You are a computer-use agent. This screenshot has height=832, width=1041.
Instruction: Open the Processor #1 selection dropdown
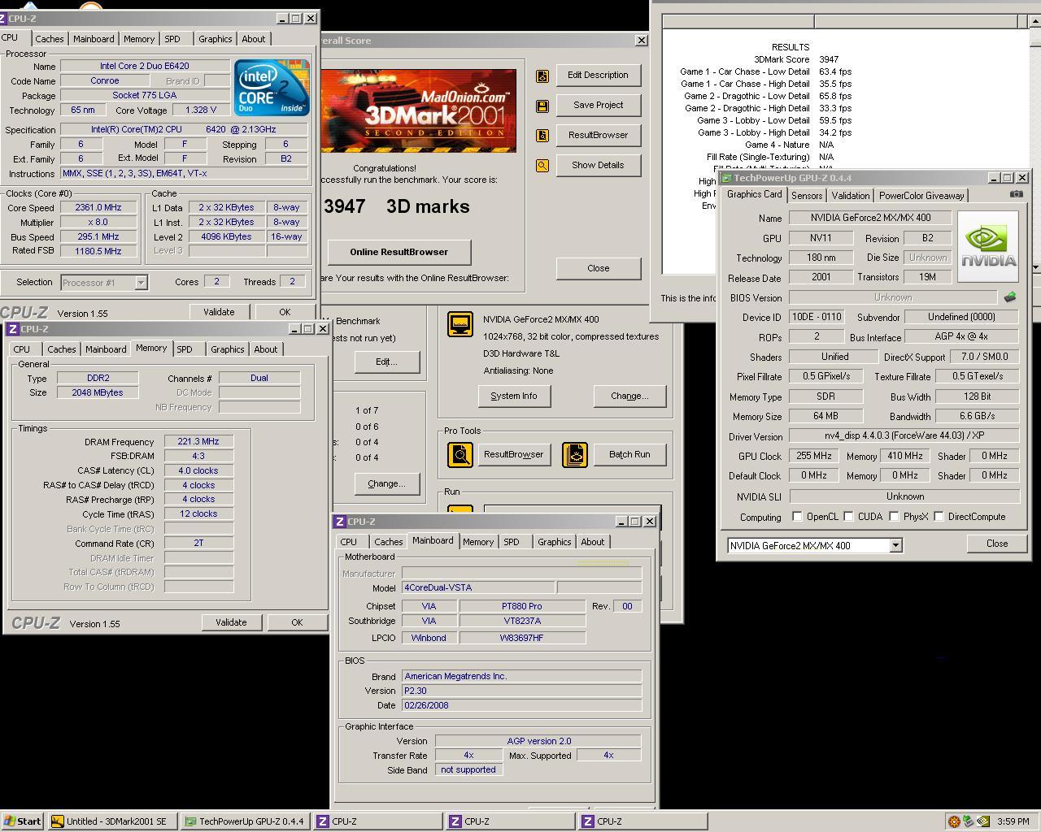click(141, 282)
